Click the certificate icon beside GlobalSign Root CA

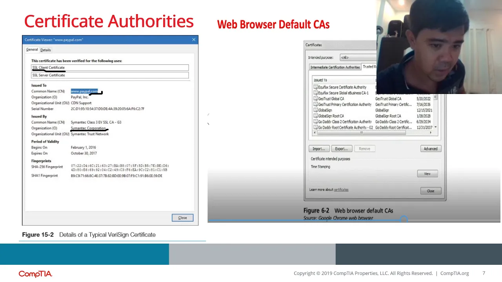pos(316,116)
